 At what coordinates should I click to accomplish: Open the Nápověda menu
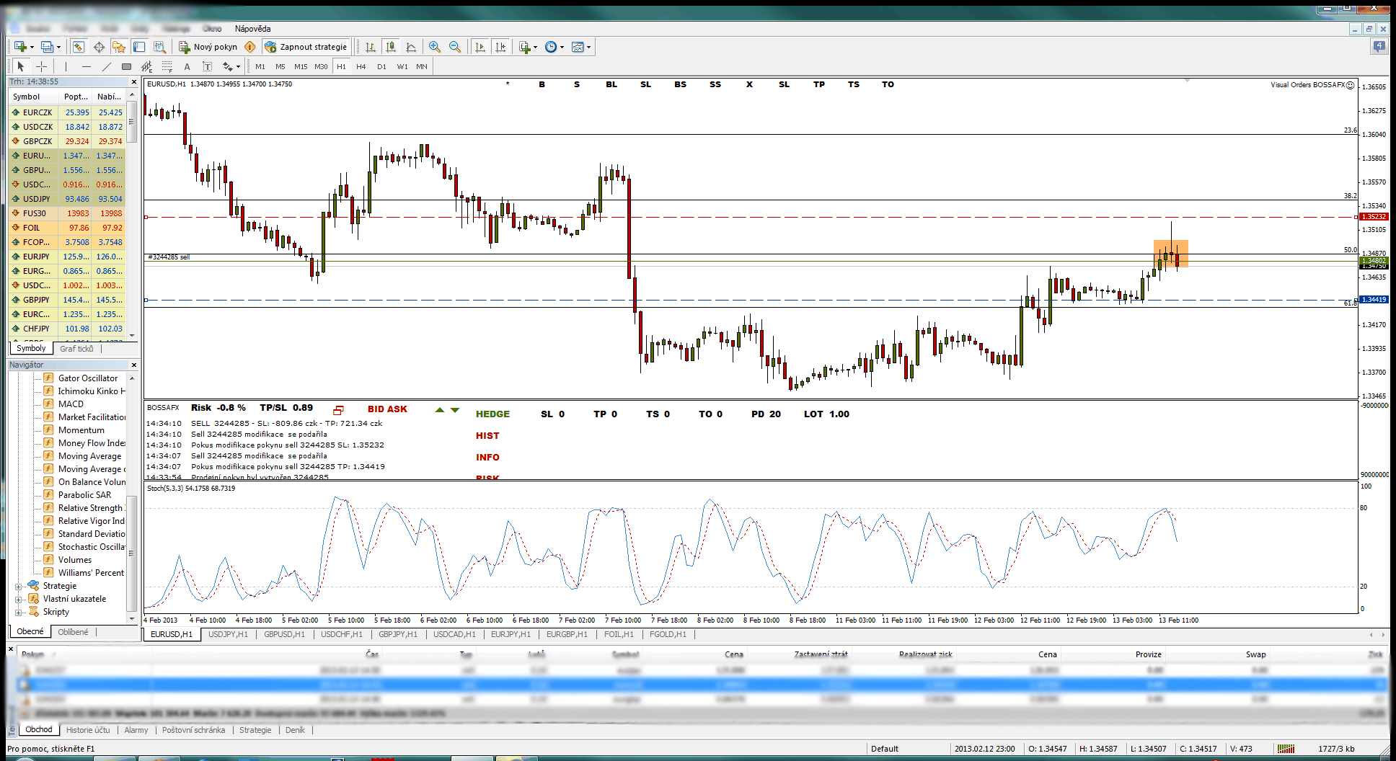[252, 29]
